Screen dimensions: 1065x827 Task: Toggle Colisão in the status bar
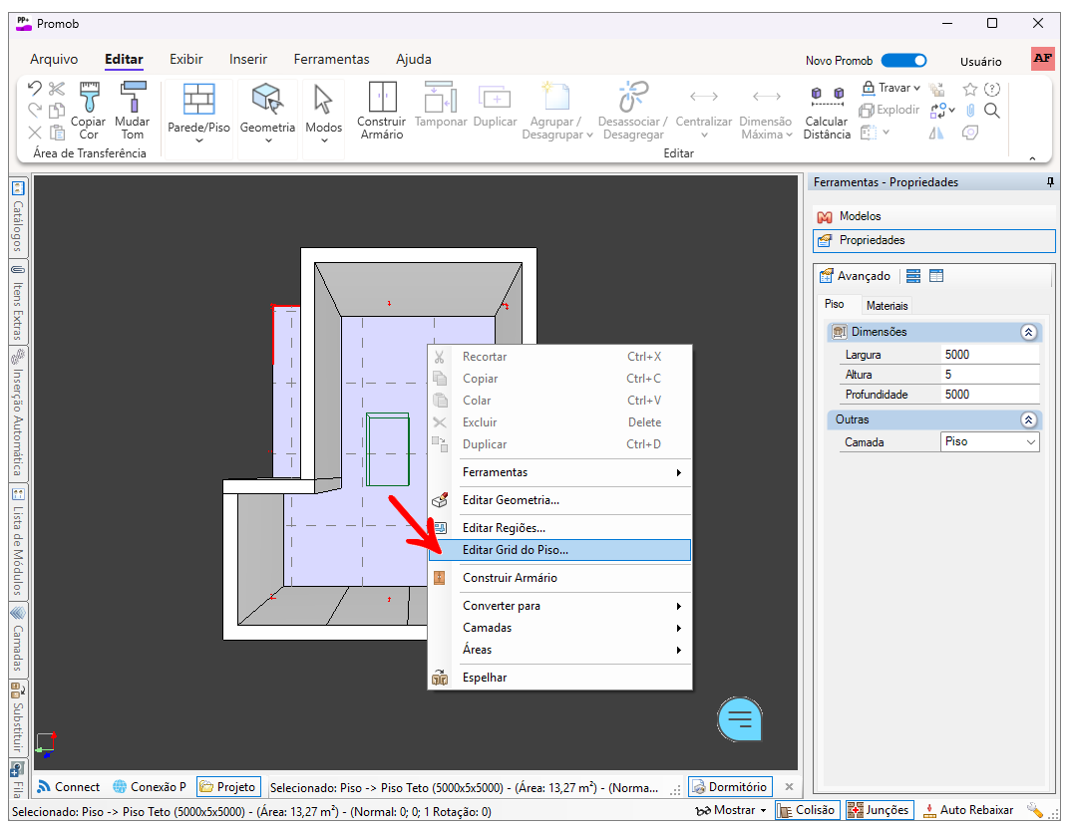806,810
